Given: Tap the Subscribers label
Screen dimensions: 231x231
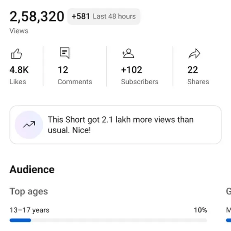Looking at the screenshot, I should (140, 82).
